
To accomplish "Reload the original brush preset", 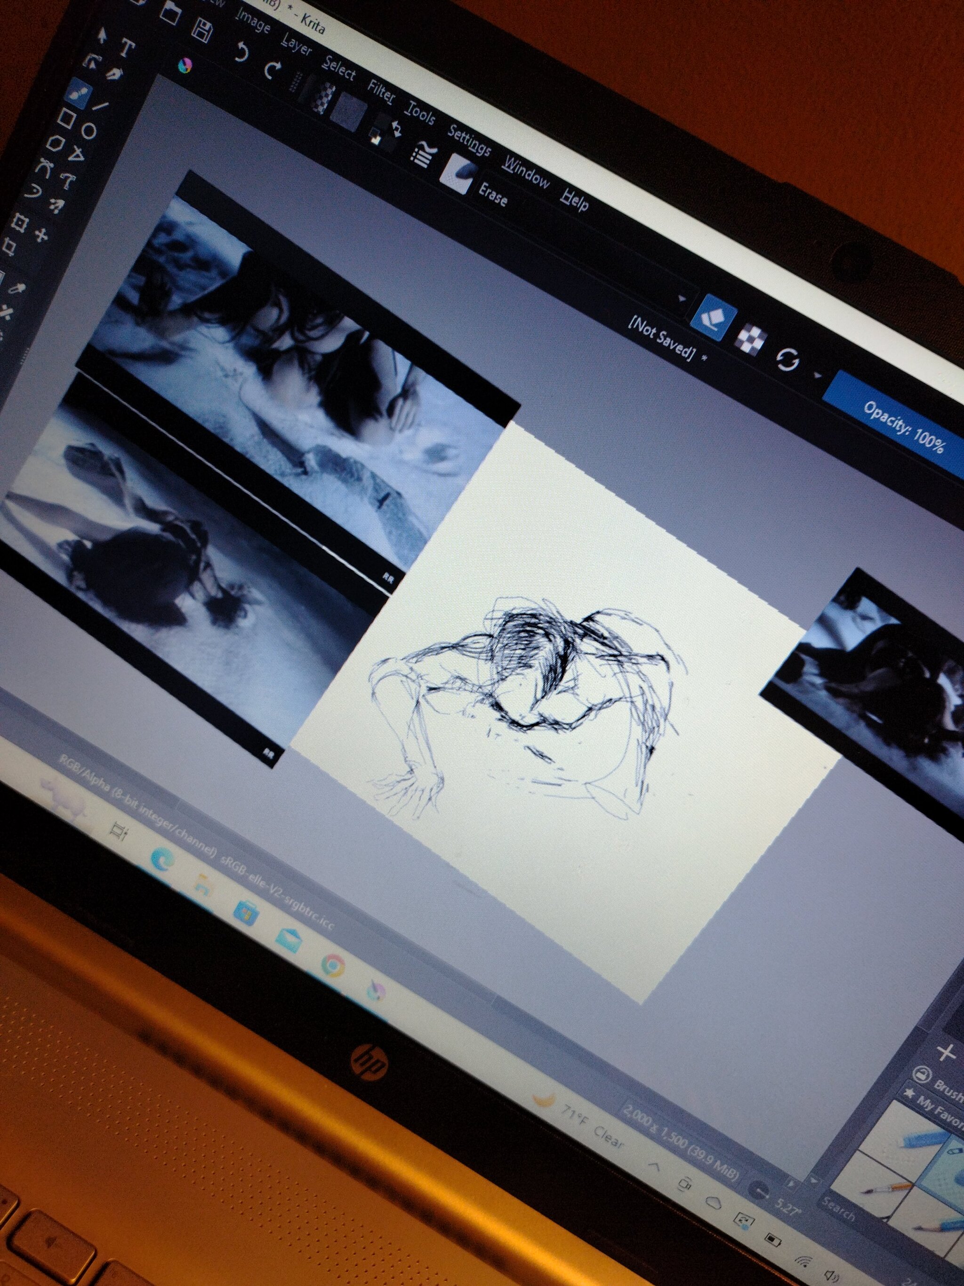I will (x=788, y=360).
